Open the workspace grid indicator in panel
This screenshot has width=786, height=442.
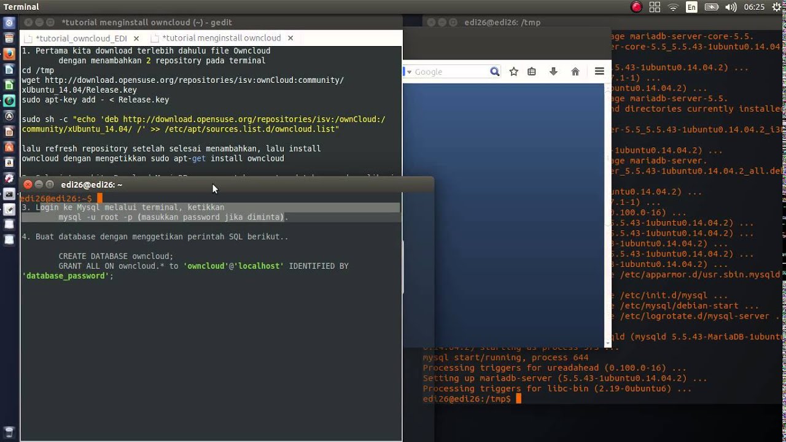click(655, 7)
